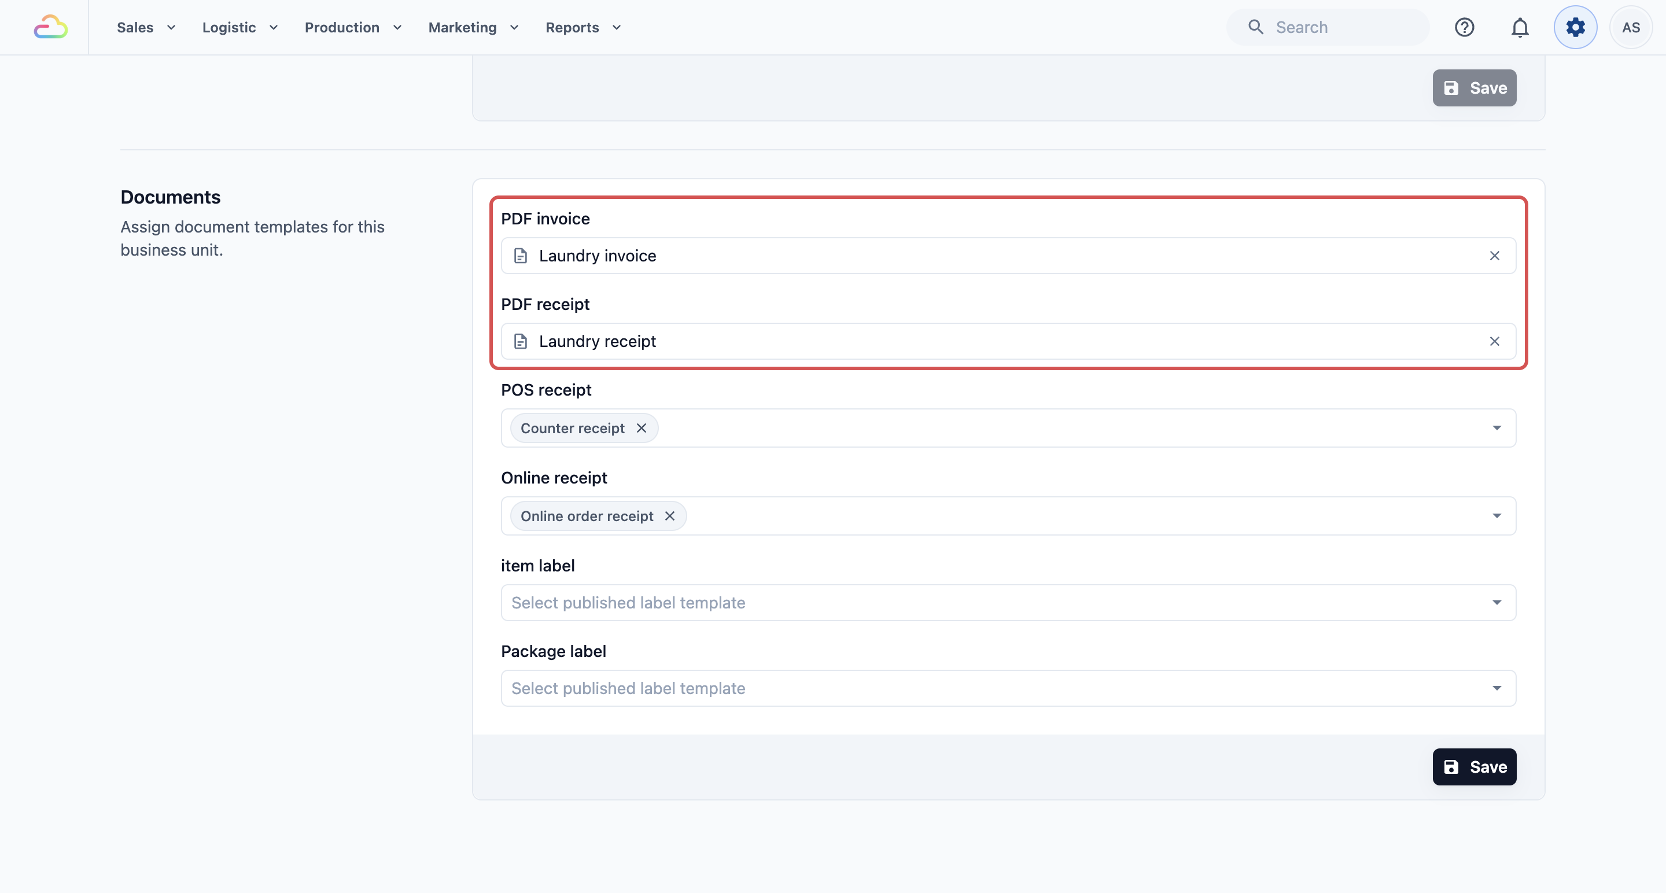Expand the Online receipt dropdown arrow
This screenshot has width=1666, height=893.
(1497, 516)
